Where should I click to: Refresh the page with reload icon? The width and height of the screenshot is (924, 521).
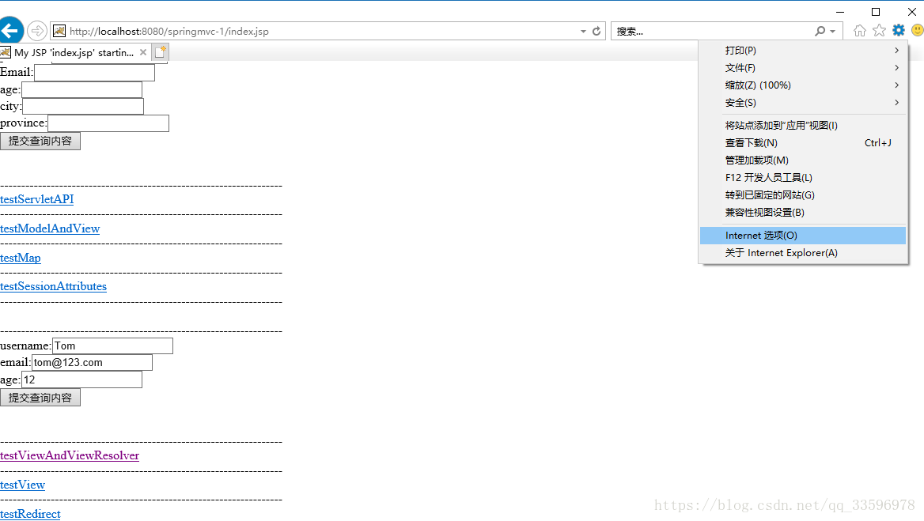tap(596, 31)
